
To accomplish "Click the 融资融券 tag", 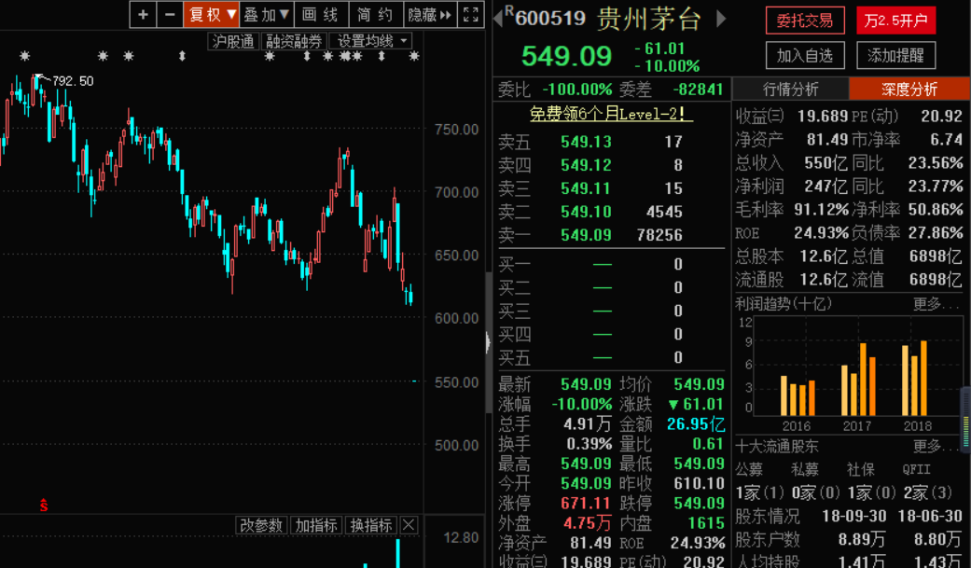I will coord(294,41).
